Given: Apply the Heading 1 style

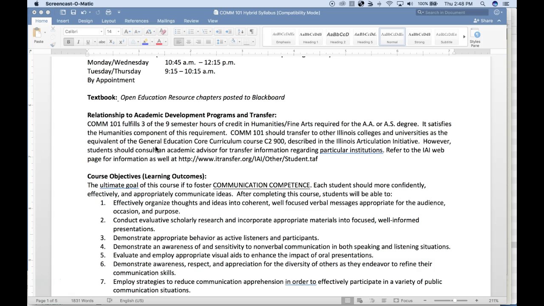Looking at the screenshot, I should tap(311, 37).
